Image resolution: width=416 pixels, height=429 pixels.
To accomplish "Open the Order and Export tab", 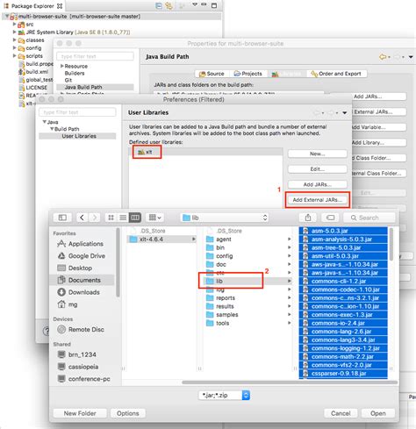I will [x=336, y=74].
